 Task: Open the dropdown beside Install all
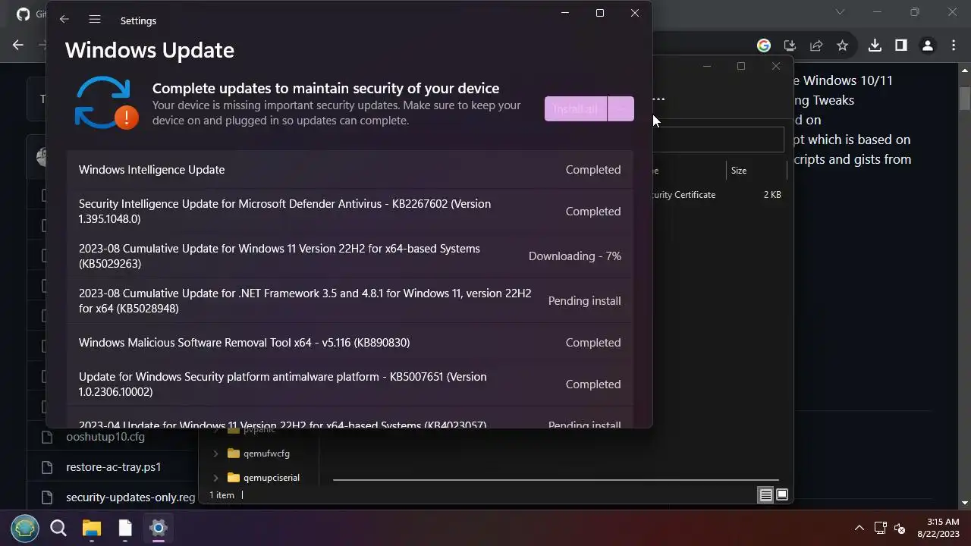tap(621, 109)
